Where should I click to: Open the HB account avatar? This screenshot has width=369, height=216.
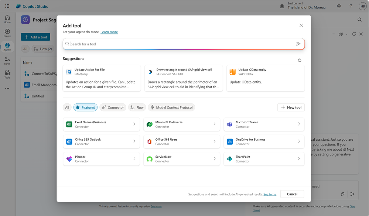point(363,6)
